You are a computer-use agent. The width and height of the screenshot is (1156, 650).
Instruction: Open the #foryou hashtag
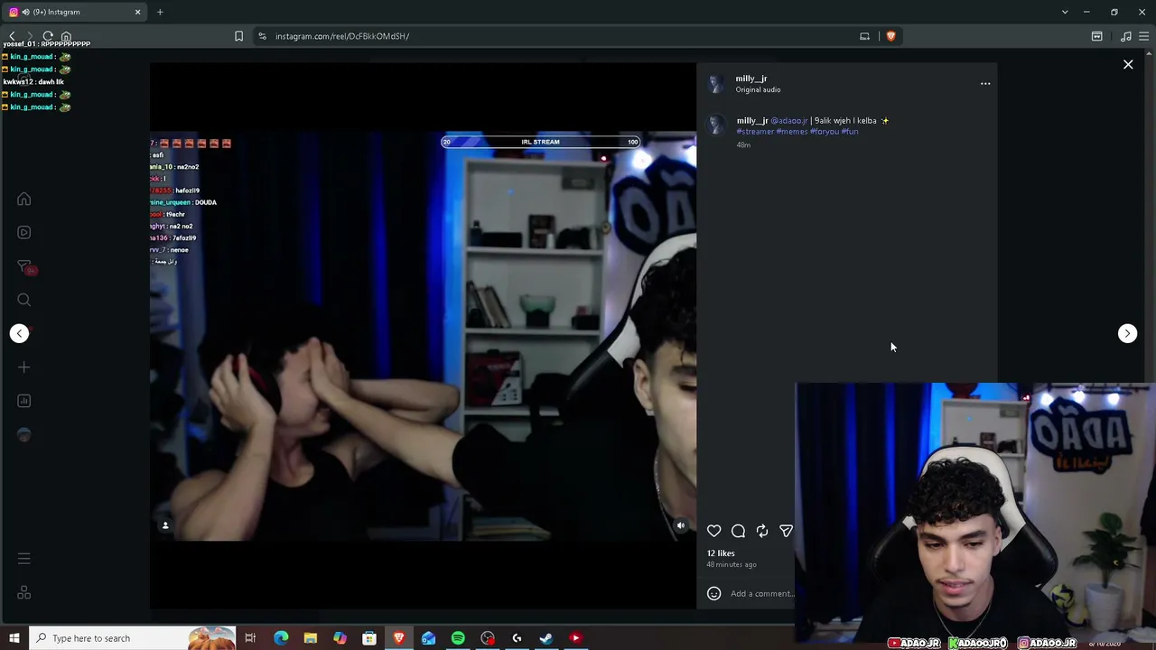pos(825,132)
